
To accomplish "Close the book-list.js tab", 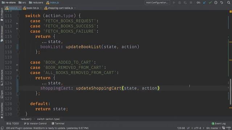I will pyautogui.click(x=41, y=8).
